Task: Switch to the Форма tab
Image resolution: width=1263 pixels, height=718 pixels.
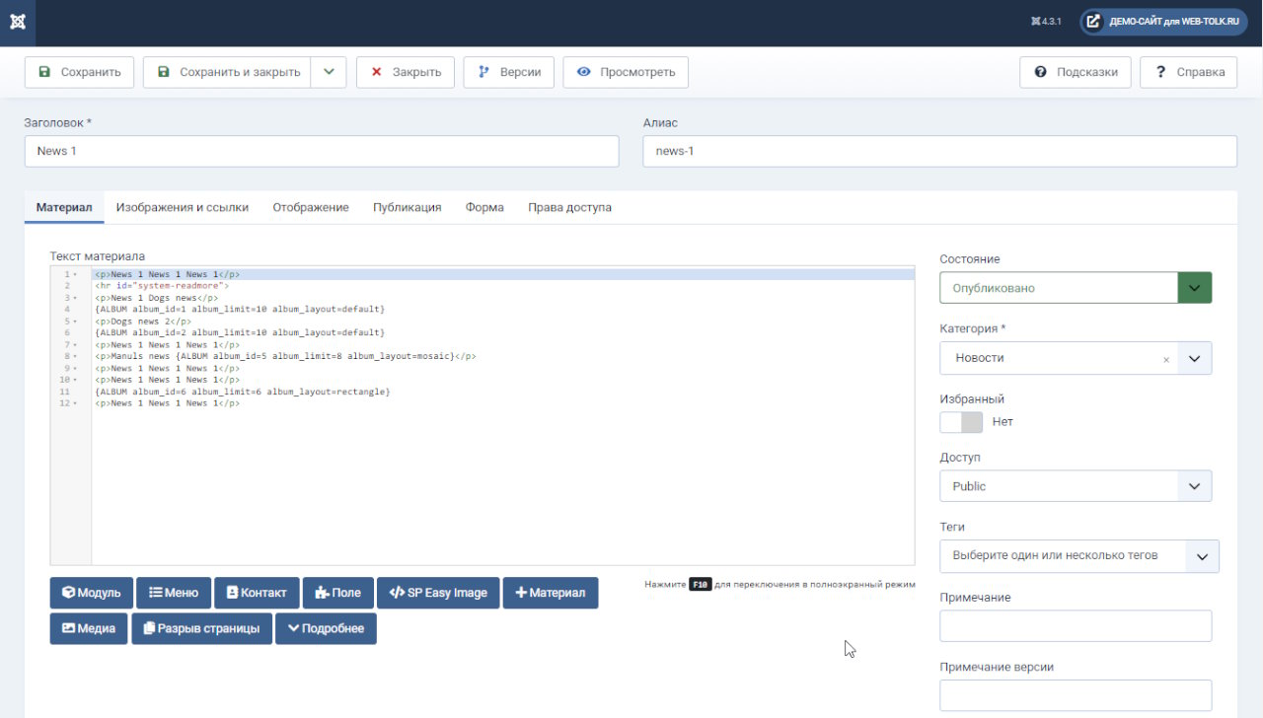Action: 484,208
